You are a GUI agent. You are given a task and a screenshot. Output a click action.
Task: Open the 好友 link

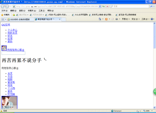click(10, 36)
